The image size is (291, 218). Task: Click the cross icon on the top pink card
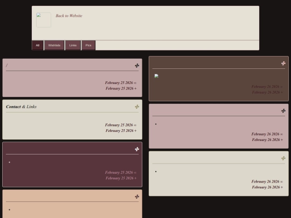coord(137,66)
